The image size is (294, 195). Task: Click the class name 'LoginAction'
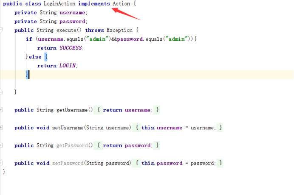click(x=59, y=3)
